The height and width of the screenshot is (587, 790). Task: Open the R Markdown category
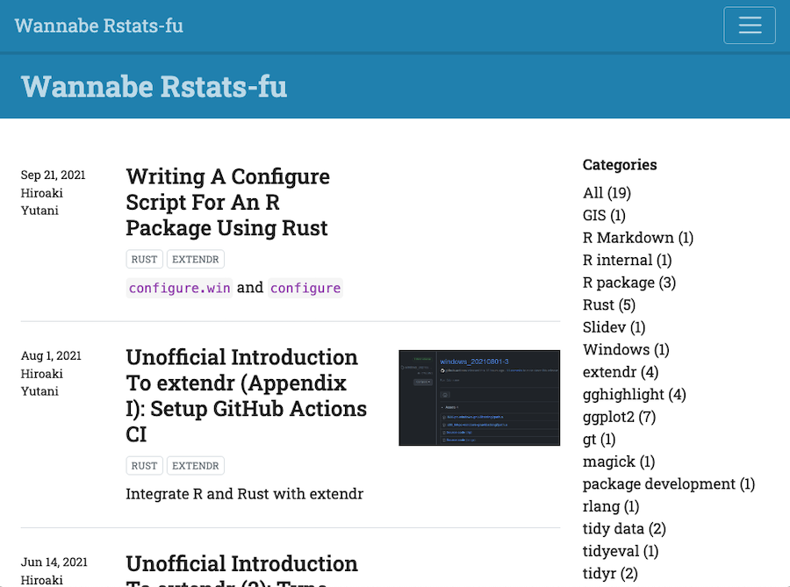(637, 238)
